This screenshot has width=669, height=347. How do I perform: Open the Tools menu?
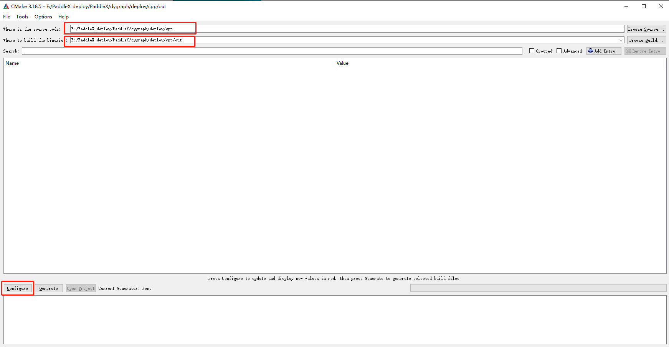tap(22, 17)
